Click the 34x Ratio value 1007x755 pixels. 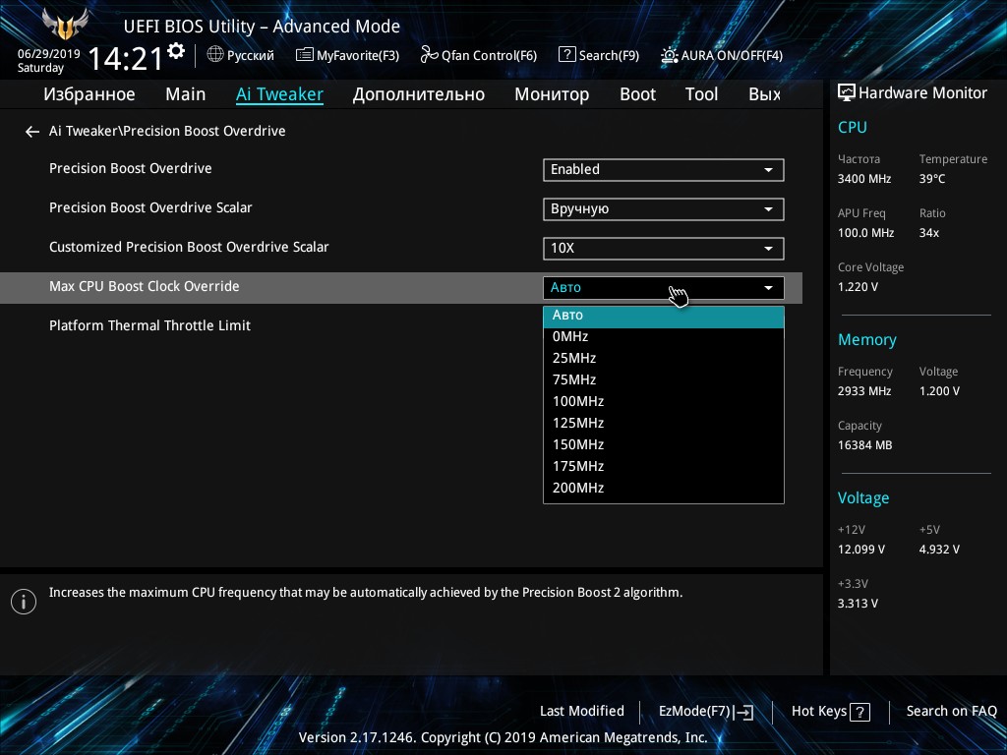[x=929, y=233]
